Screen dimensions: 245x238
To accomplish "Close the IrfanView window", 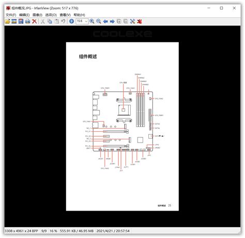I will click(x=234, y=8).
